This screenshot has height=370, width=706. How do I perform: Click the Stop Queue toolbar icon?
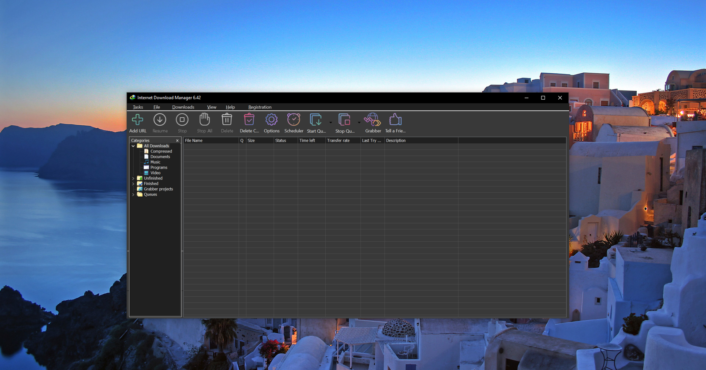344,120
